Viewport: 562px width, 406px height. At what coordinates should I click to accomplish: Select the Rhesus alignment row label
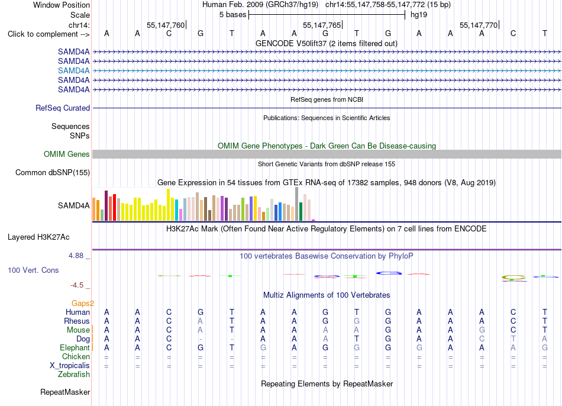pyautogui.click(x=77, y=321)
